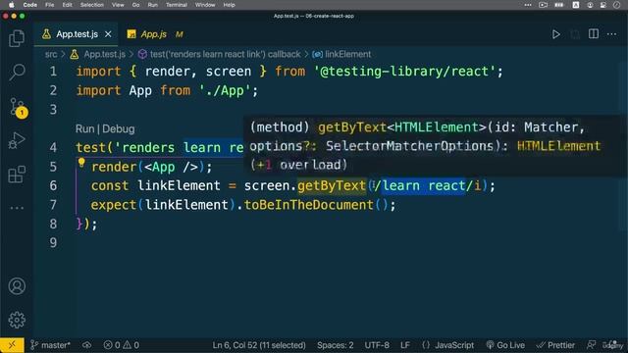Start Go Live server
Screen dimensions: 628x353
pos(505,345)
